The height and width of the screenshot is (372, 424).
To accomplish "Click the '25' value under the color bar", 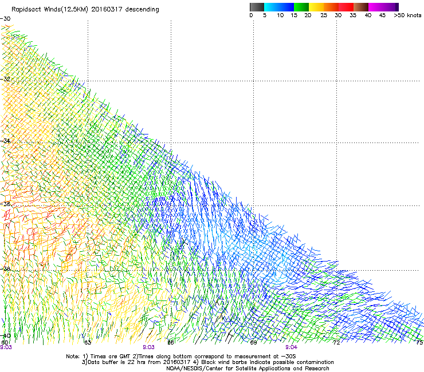I will (324, 15).
